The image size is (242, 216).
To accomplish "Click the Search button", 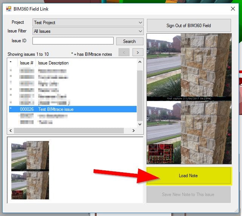I will point(129,41).
